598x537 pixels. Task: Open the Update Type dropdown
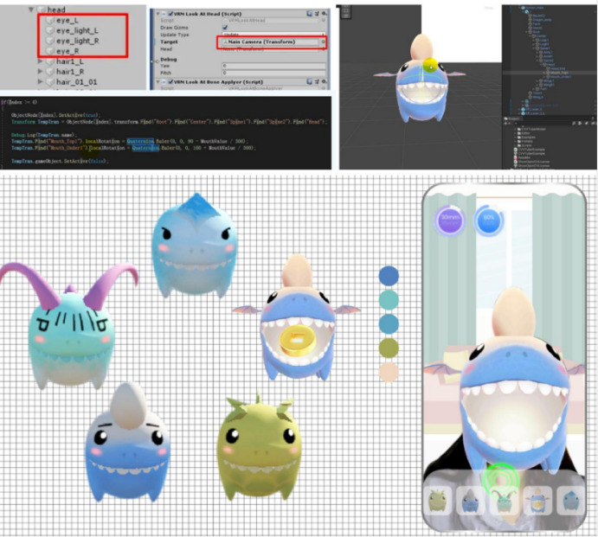pyautogui.click(x=273, y=35)
